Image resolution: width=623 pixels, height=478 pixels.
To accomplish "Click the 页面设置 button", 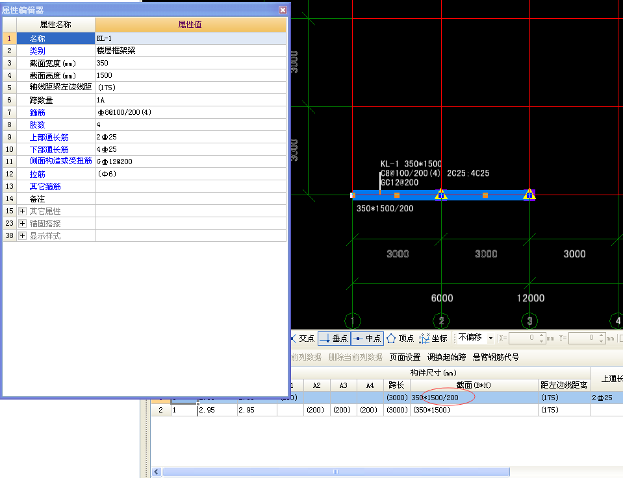I will coord(405,357).
